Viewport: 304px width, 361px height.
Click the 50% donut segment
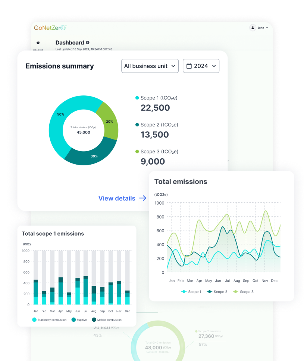[x=60, y=114]
